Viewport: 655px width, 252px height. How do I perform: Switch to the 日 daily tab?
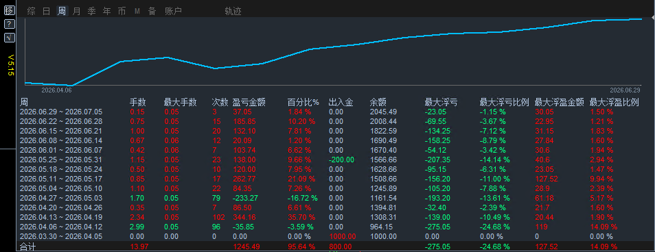pyautogui.click(x=47, y=11)
